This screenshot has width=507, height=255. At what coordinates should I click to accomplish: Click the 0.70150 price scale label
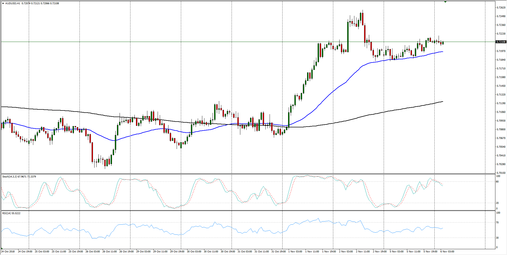point(501,173)
